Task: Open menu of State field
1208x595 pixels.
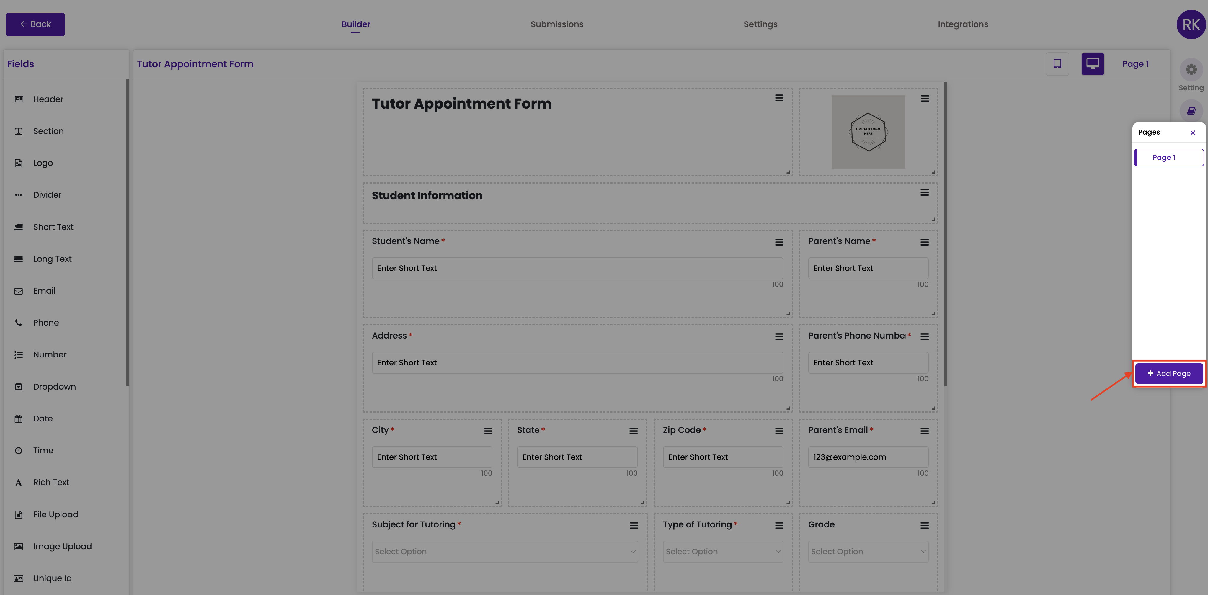Action: (x=633, y=431)
